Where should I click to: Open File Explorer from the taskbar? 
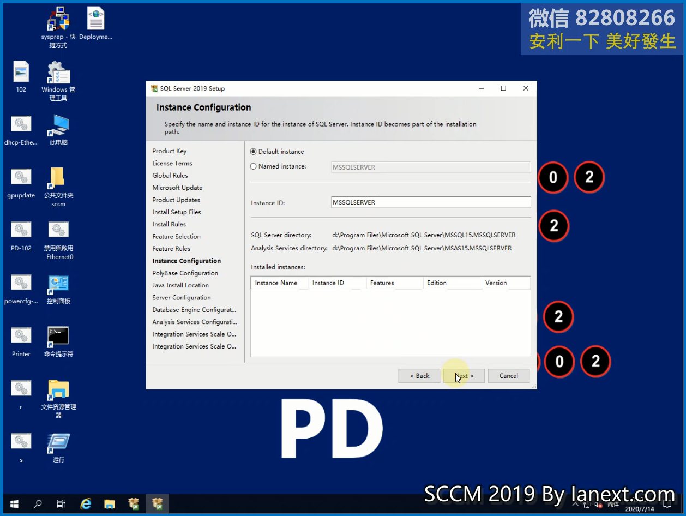[110, 504]
